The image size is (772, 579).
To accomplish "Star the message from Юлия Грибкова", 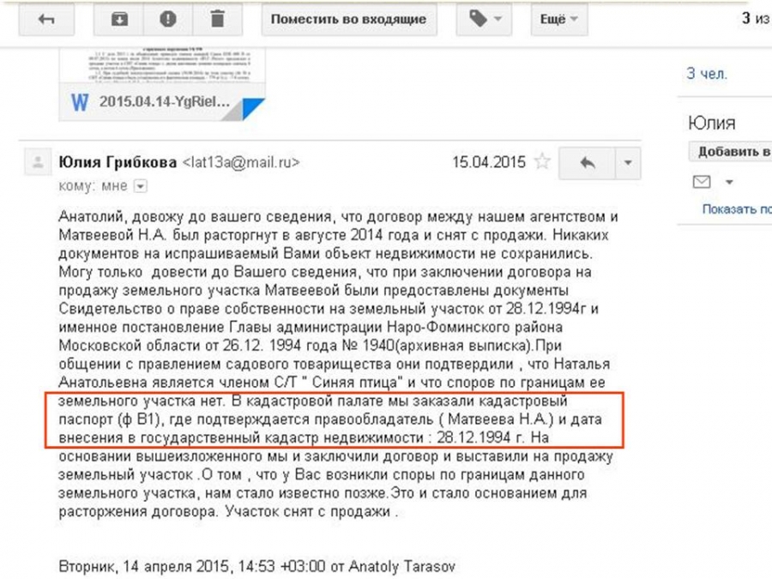I will coord(541,162).
